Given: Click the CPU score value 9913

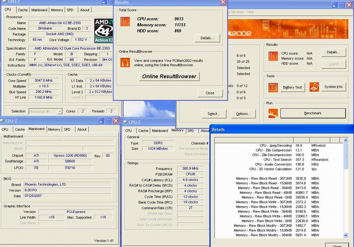Looking at the screenshot, I should (x=179, y=19).
